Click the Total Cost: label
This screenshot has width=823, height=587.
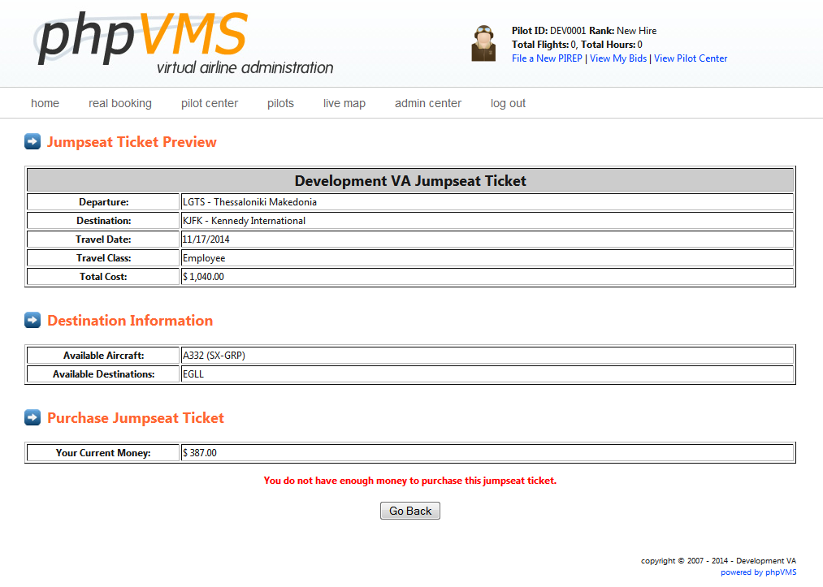(x=103, y=277)
